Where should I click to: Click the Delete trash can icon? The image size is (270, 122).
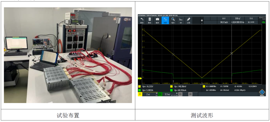149,20
